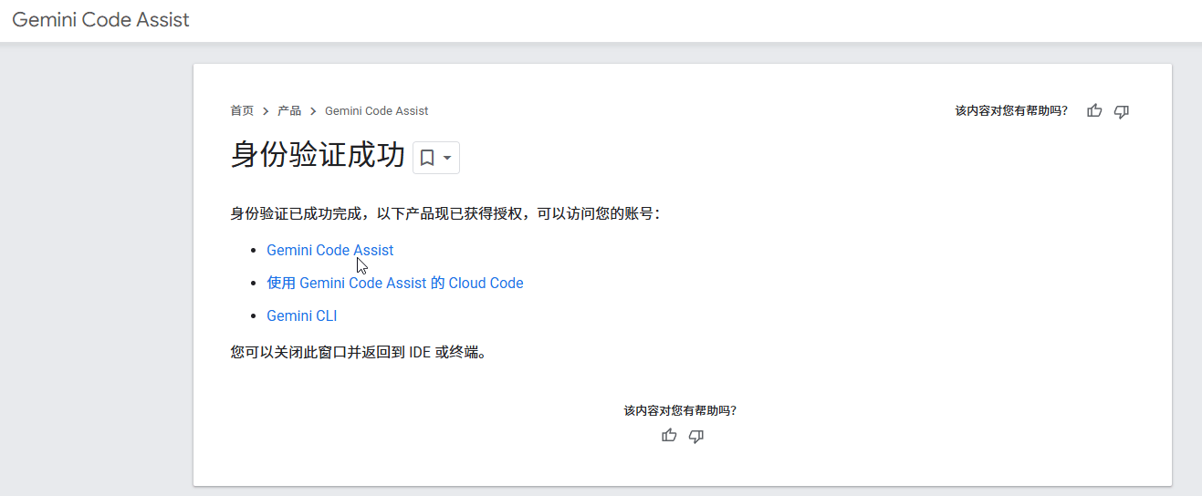
Task: Click the top 该内容对您有帮助吗? label
Action: tap(1011, 111)
